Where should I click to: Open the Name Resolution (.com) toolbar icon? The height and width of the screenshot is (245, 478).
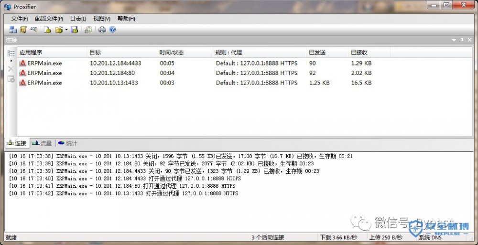pos(33,30)
